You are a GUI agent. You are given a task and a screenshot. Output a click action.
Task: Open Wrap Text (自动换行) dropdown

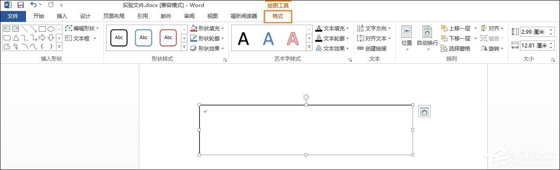click(x=427, y=38)
